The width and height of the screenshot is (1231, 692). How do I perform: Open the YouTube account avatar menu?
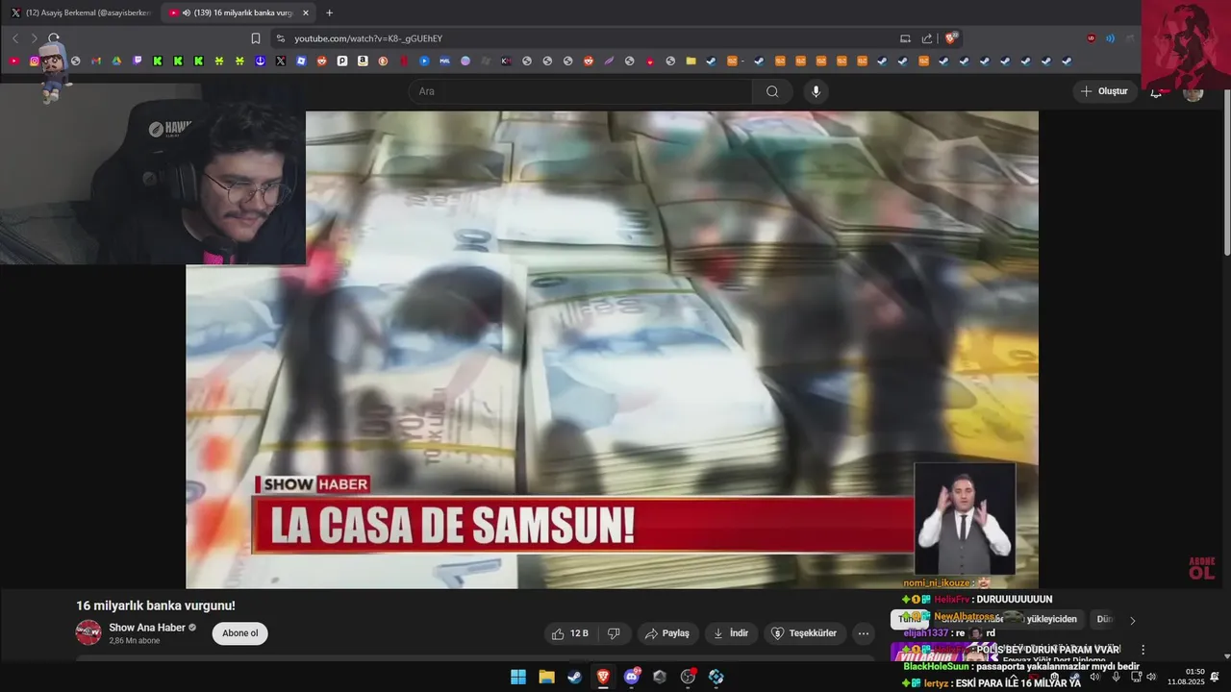(x=1193, y=92)
